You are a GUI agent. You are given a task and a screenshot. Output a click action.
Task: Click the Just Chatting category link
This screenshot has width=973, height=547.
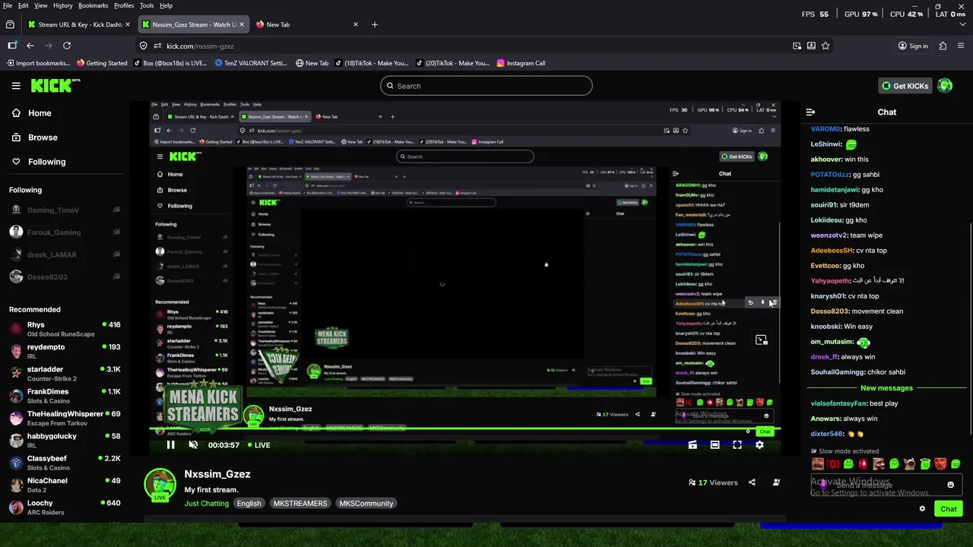(206, 504)
